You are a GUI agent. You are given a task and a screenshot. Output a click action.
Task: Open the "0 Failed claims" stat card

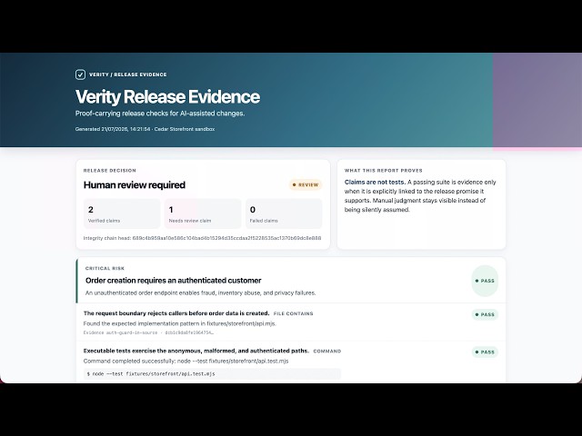284,213
